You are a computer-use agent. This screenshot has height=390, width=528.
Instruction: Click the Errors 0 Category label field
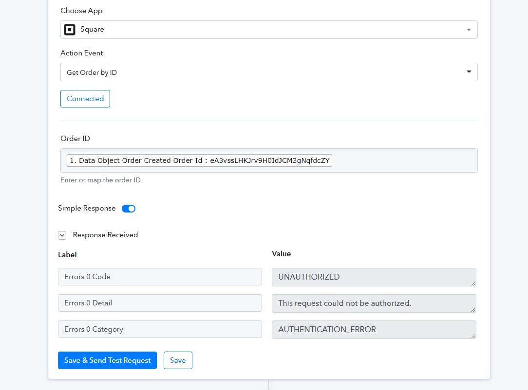(x=160, y=329)
